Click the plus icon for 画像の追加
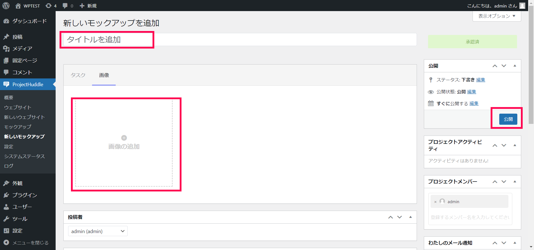 124,138
